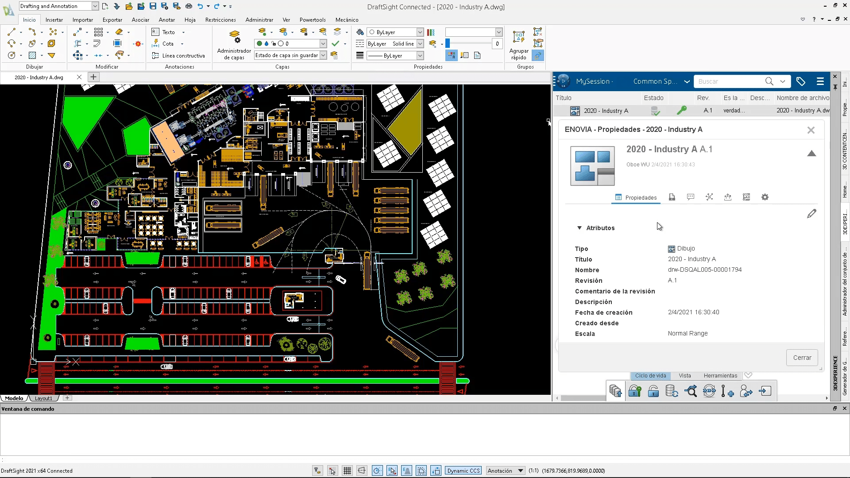Click the pencil edit attributes icon
Image resolution: width=850 pixels, height=478 pixels.
[x=811, y=214]
